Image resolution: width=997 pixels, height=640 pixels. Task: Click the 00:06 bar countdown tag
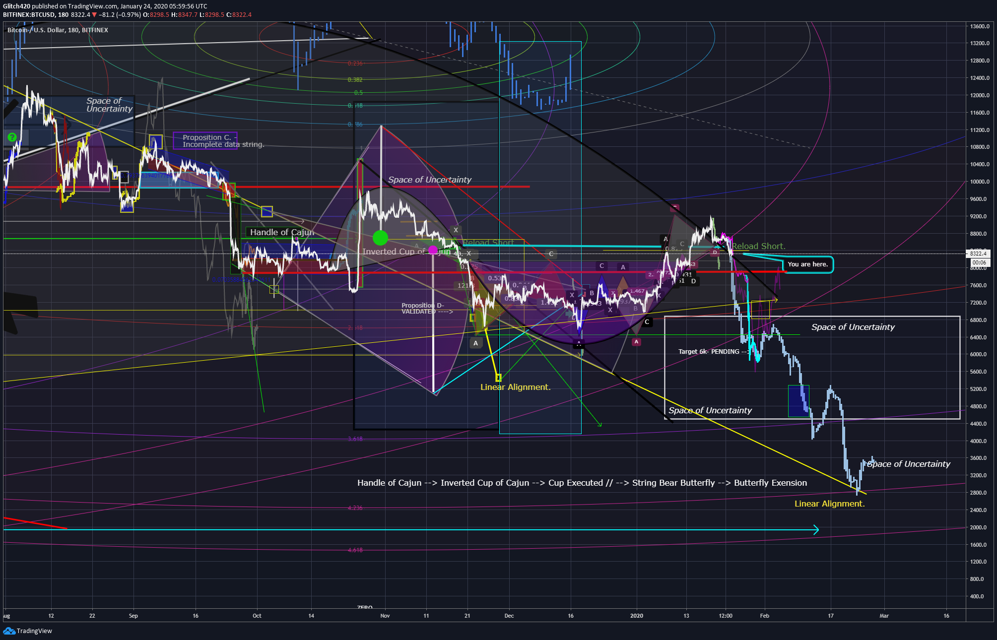tap(979, 262)
